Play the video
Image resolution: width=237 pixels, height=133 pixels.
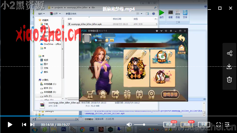[10, 125]
